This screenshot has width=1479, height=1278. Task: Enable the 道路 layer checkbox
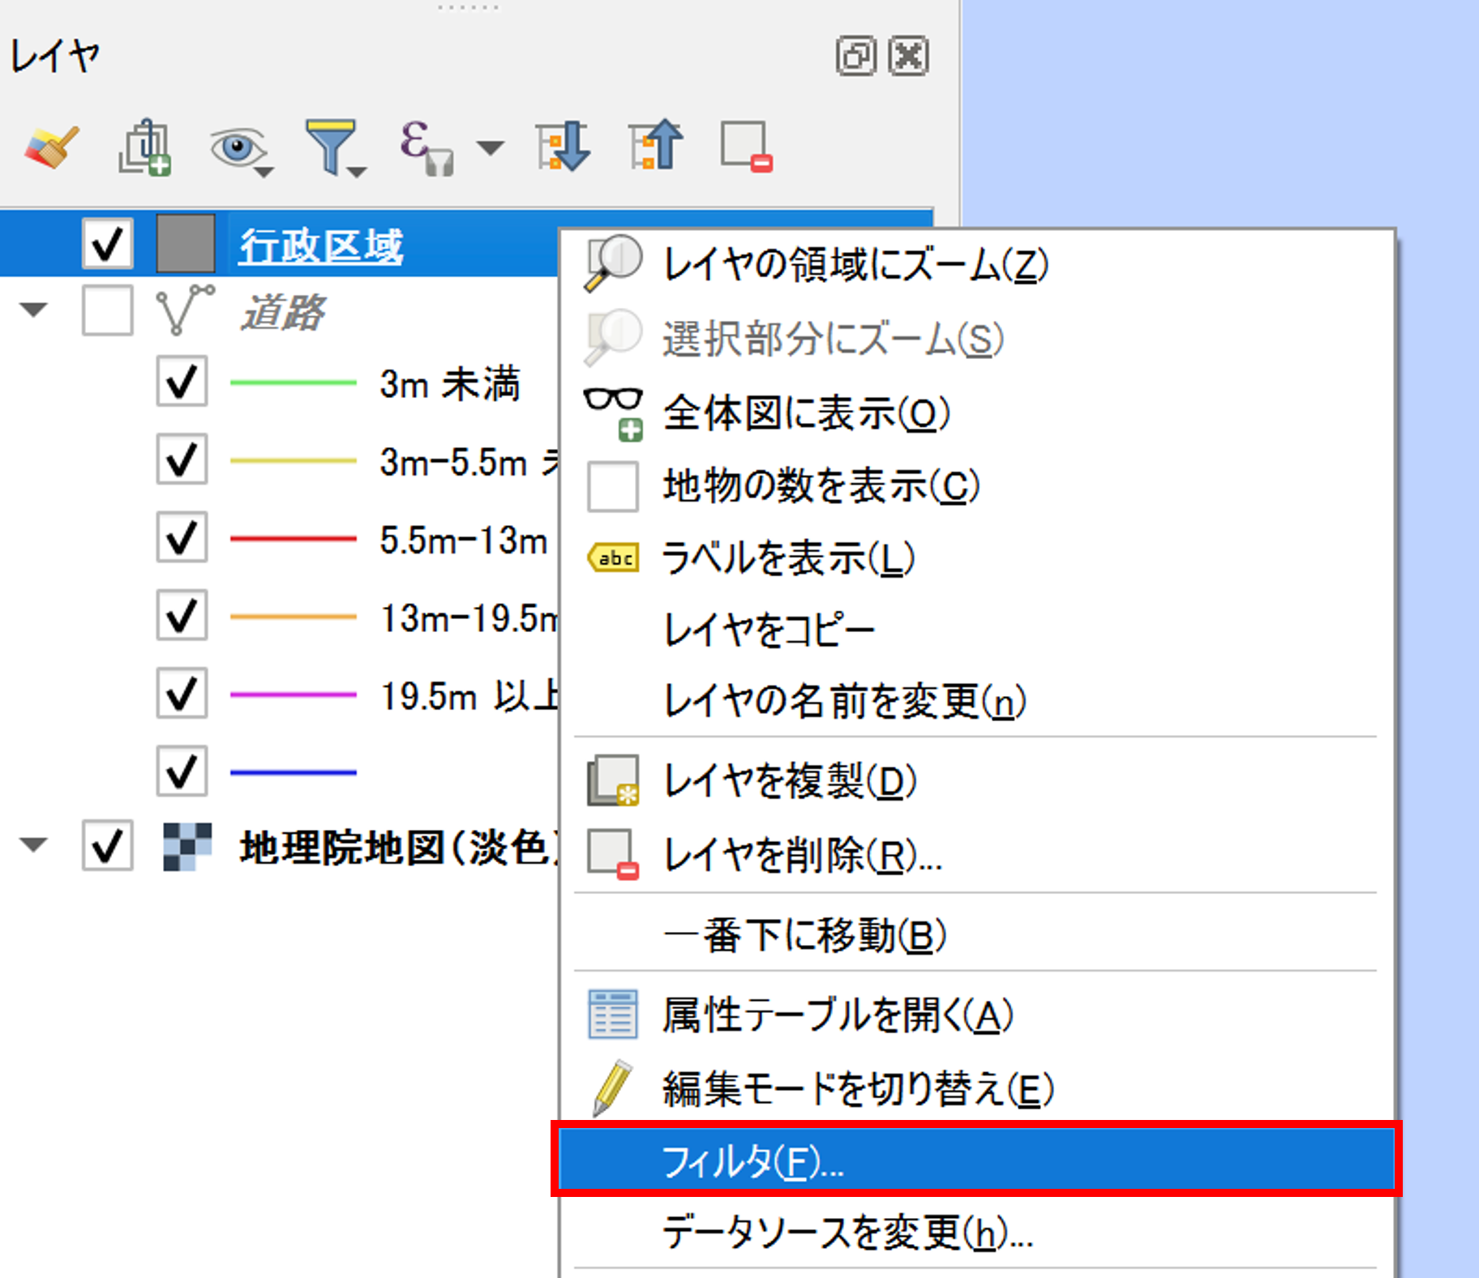pos(108,310)
